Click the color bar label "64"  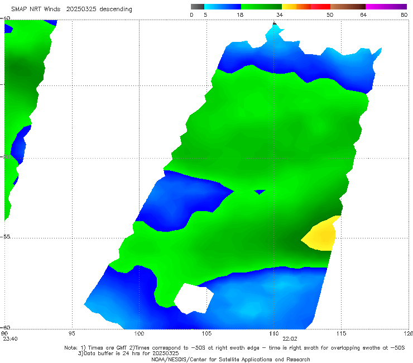click(363, 15)
